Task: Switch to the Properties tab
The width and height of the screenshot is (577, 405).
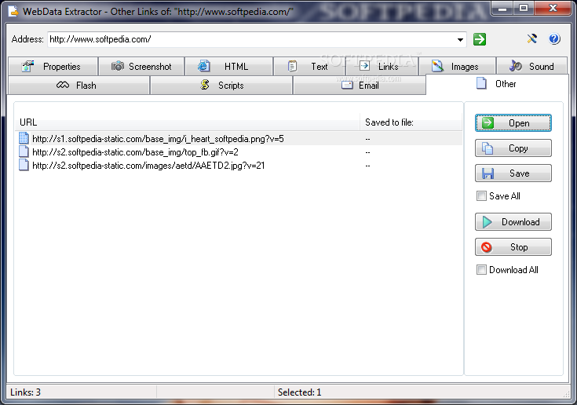Action: [53, 66]
